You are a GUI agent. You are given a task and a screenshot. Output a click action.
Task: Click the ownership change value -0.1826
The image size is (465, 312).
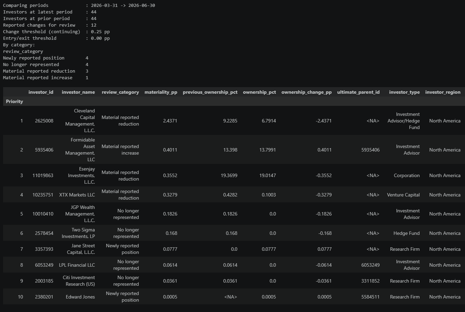pyautogui.click(x=323, y=214)
